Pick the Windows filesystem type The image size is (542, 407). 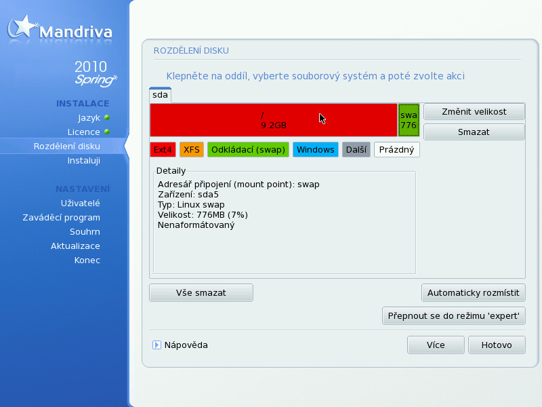(315, 149)
